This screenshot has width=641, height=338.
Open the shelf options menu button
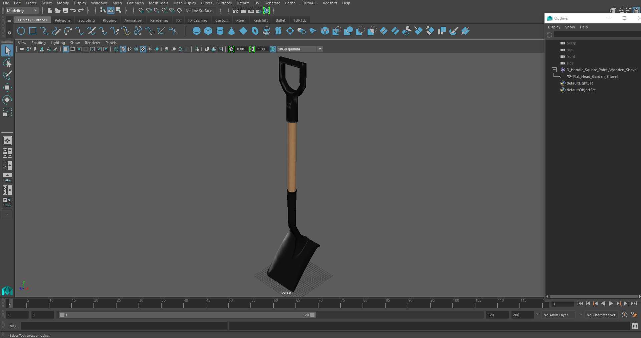[9, 33]
